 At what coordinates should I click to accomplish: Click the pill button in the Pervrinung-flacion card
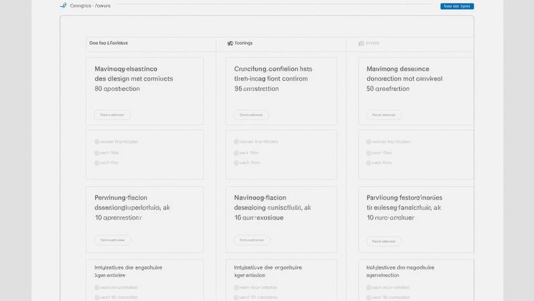click(x=112, y=240)
